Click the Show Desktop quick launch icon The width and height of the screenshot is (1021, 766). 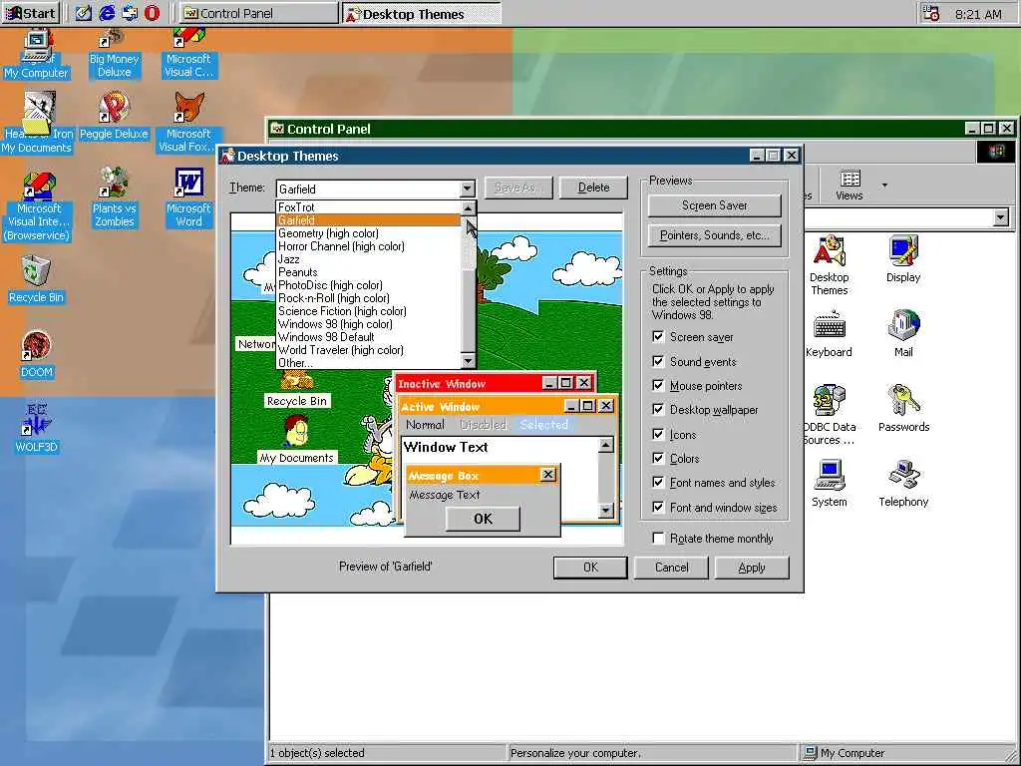(x=84, y=13)
